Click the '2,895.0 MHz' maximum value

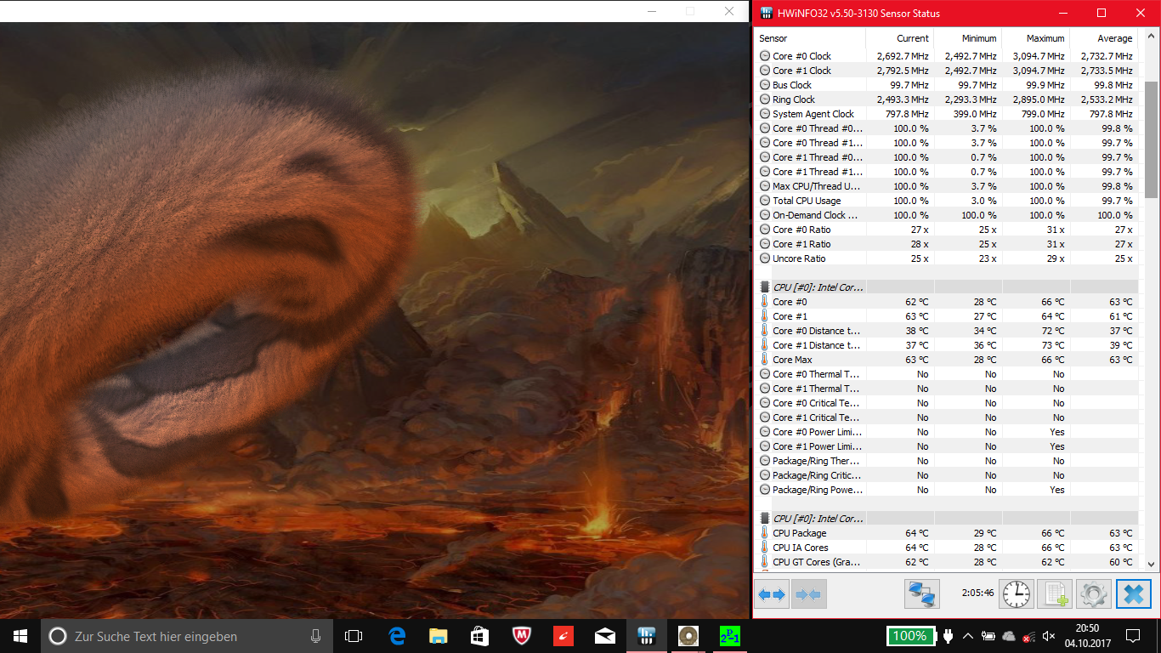tap(1039, 99)
